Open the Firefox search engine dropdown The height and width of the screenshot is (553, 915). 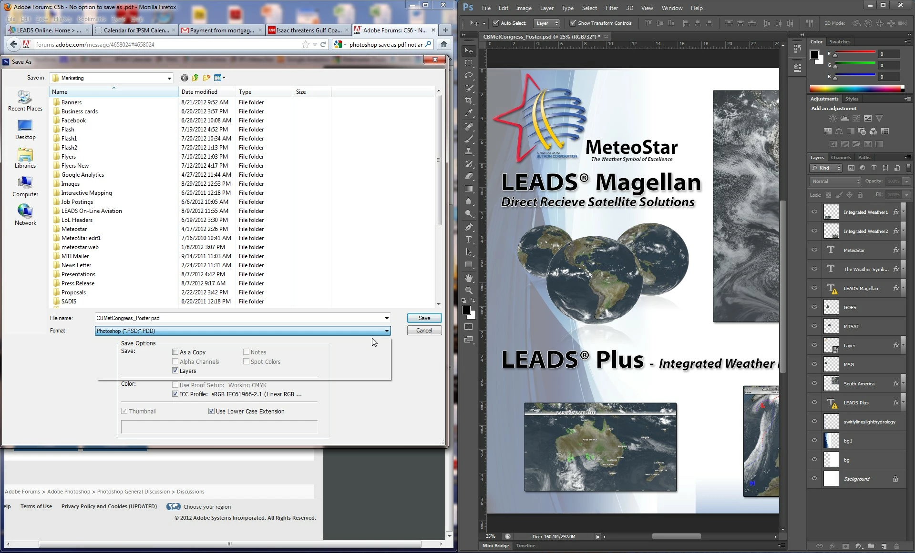pos(340,44)
